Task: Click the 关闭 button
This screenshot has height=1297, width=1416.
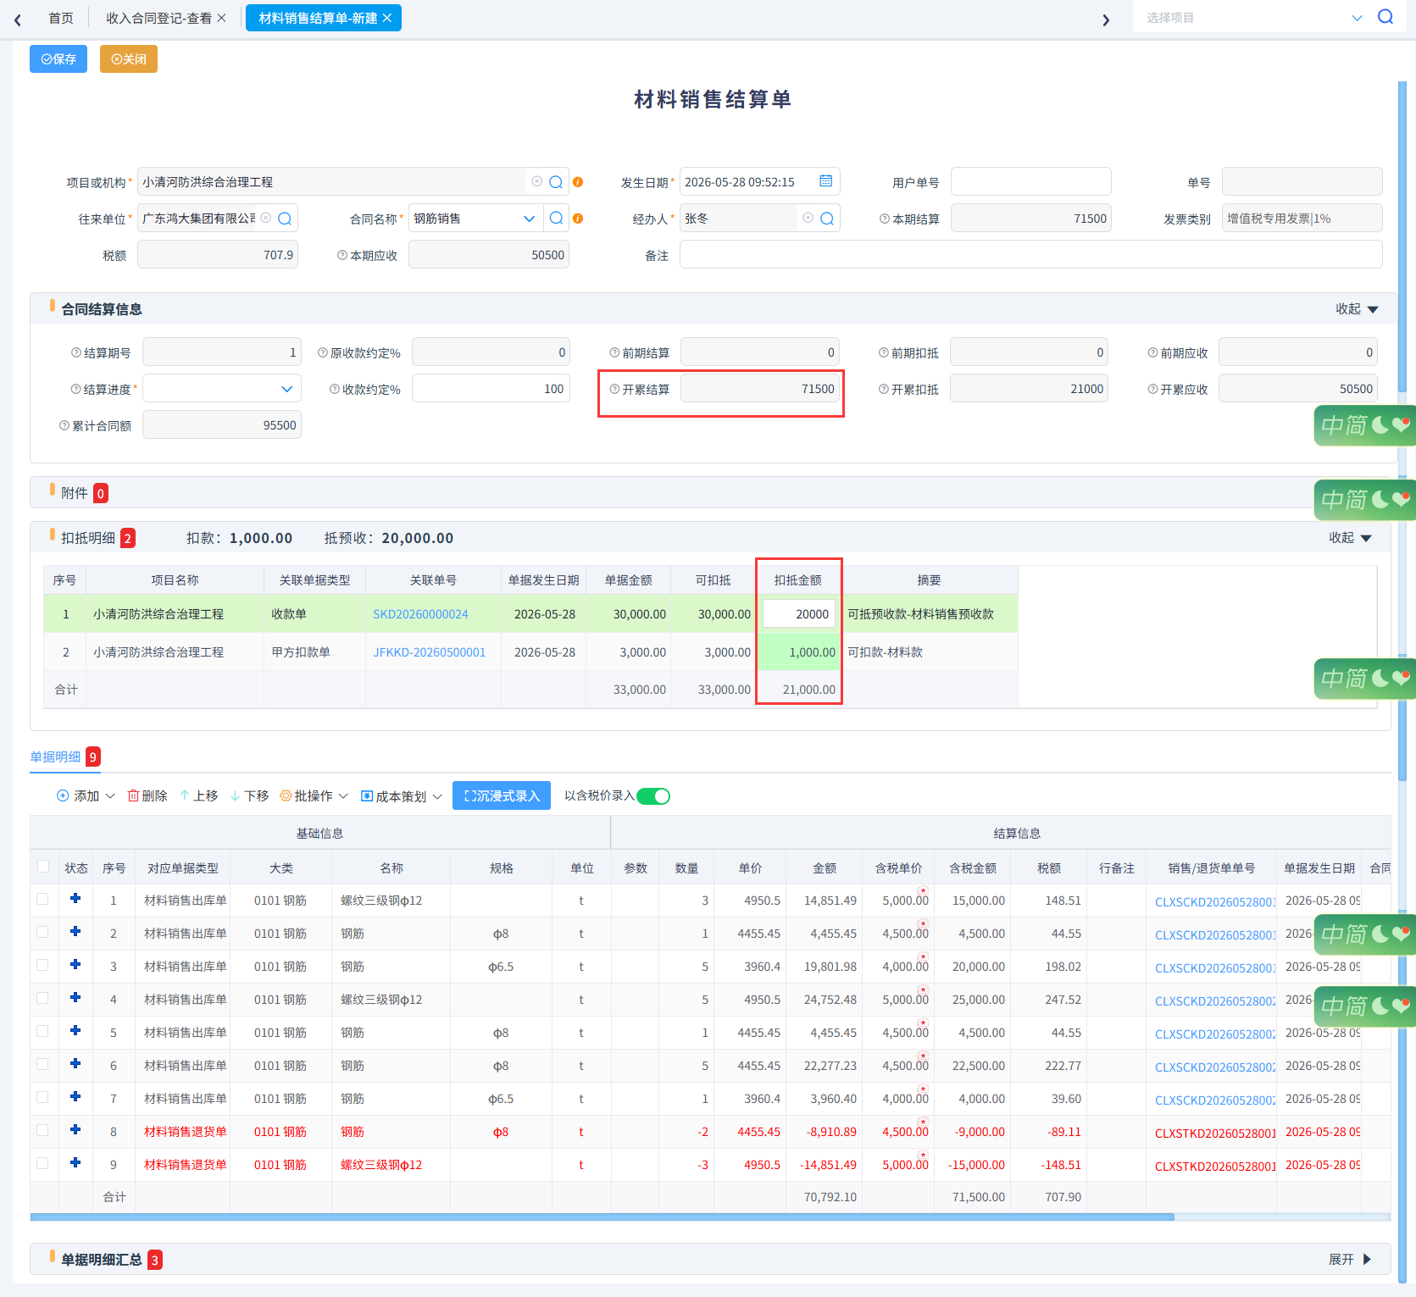Action: [129, 58]
